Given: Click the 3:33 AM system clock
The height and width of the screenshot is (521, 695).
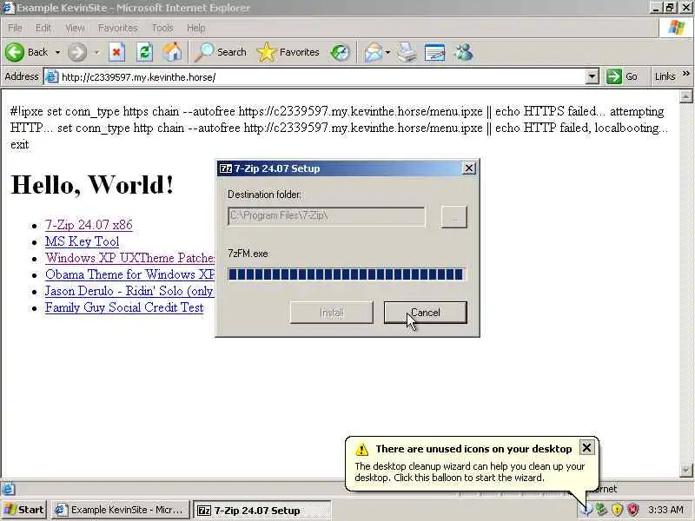Looking at the screenshot, I should 665,510.
